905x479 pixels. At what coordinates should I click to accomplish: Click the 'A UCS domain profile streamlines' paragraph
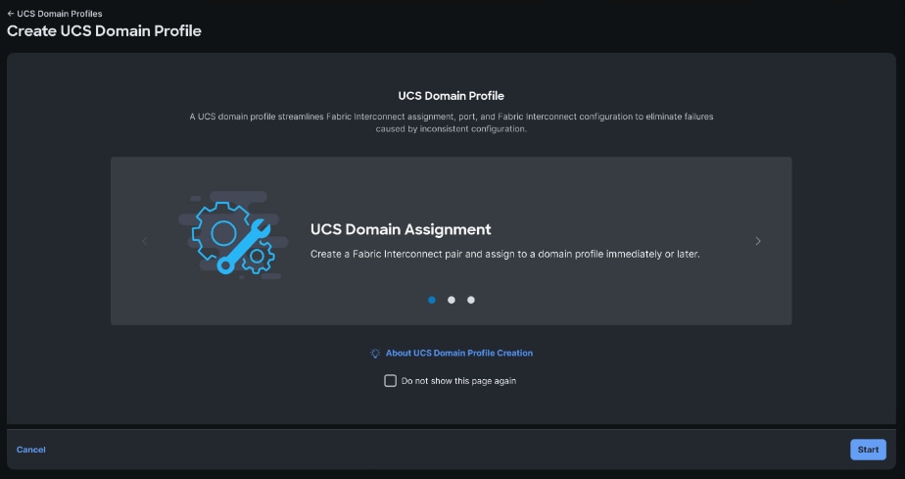point(452,122)
